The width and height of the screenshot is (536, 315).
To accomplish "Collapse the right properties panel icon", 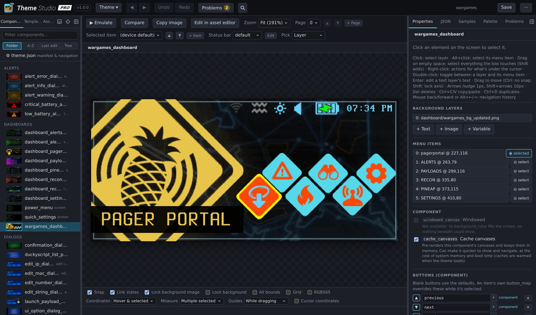I will 532,21.
